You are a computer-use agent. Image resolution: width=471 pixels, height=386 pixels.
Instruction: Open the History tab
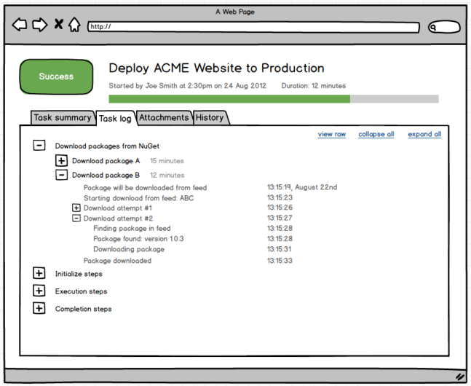[210, 118]
